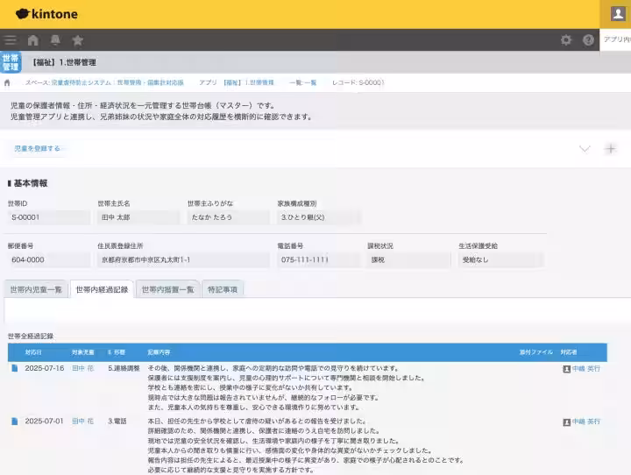Click 世帯ID value S-00001
This screenshot has width=631, height=475.
pos(49,217)
